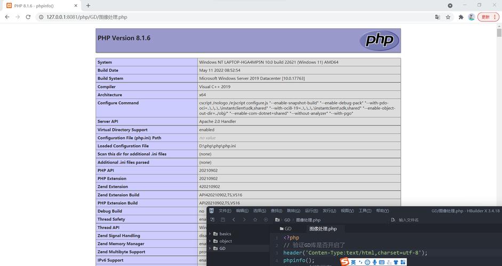Screen dimensions: 502x266
Task: Click HBuilder navigate forward arrow
Action: pyautogui.click(x=244, y=220)
